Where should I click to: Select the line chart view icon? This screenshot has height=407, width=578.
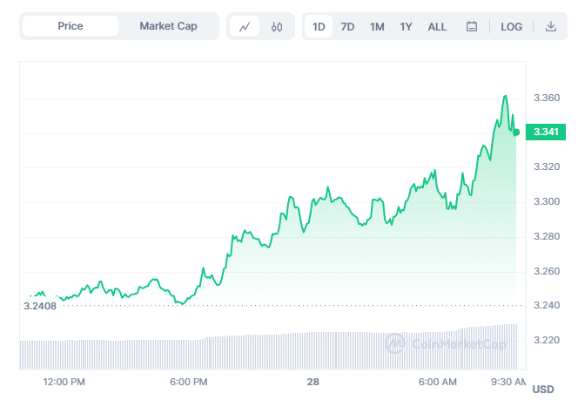tap(245, 26)
